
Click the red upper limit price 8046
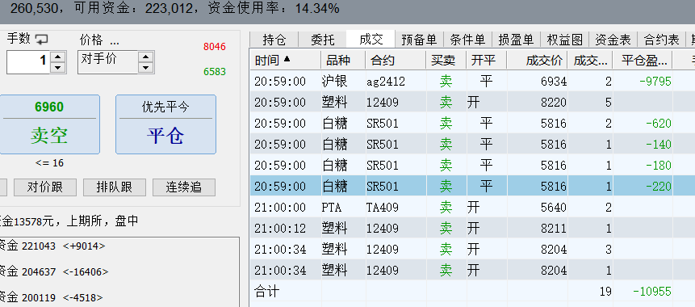point(215,47)
